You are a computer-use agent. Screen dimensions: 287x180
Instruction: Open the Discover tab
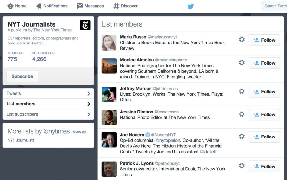[126, 6]
